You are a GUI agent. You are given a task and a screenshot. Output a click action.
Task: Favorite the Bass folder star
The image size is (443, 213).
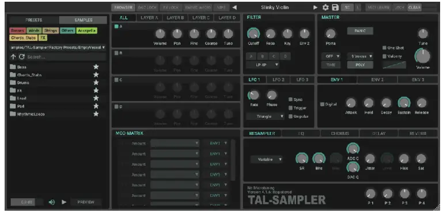96,67
